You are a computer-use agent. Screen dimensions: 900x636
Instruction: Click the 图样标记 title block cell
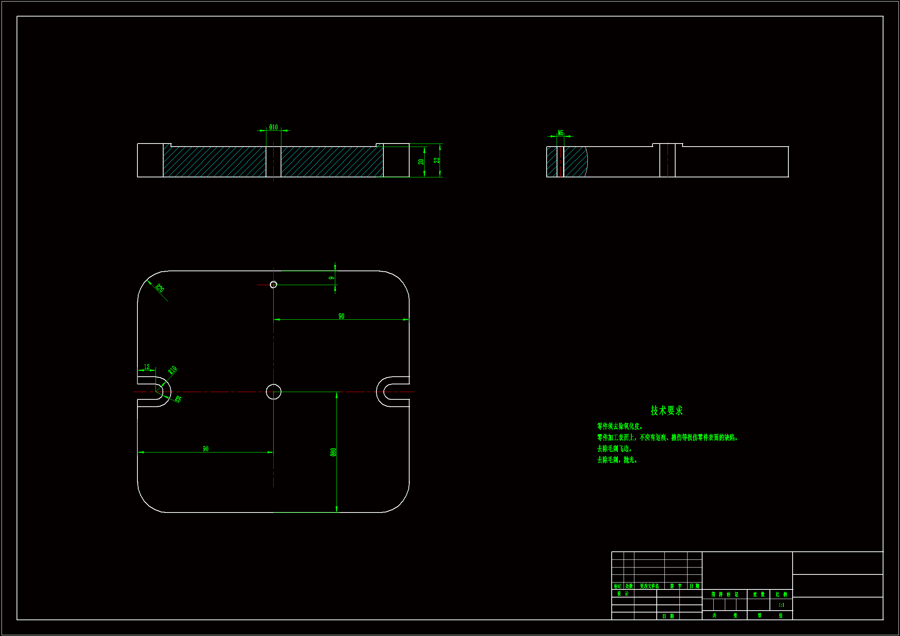724,594
